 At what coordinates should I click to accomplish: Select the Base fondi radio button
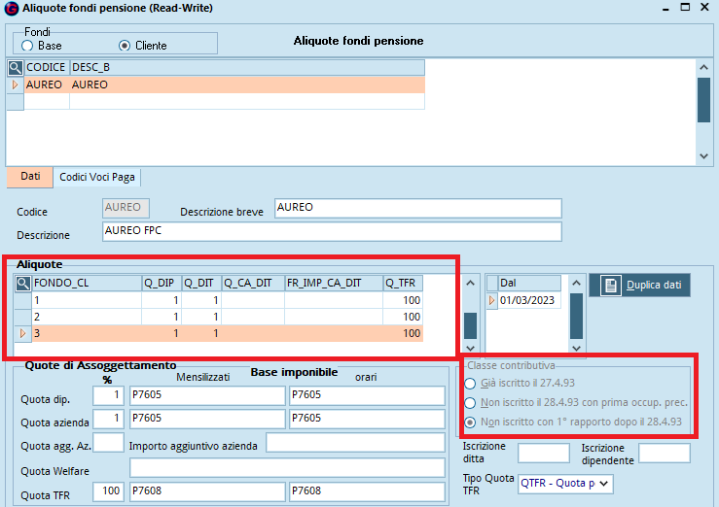(x=27, y=46)
